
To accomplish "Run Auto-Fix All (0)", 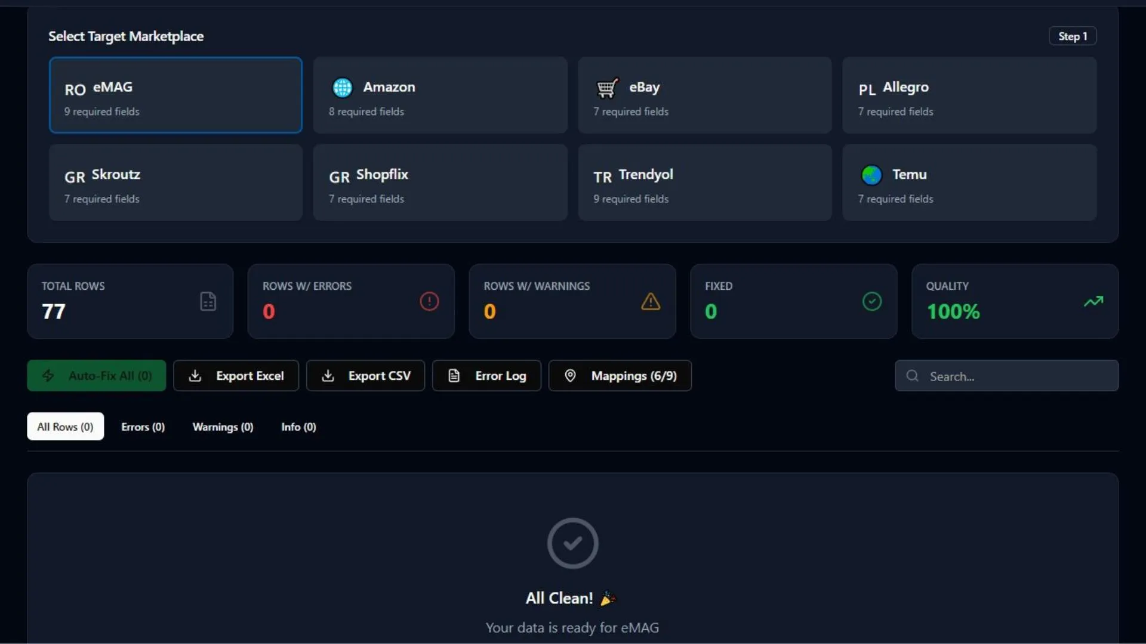I will [x=96, y=376].
